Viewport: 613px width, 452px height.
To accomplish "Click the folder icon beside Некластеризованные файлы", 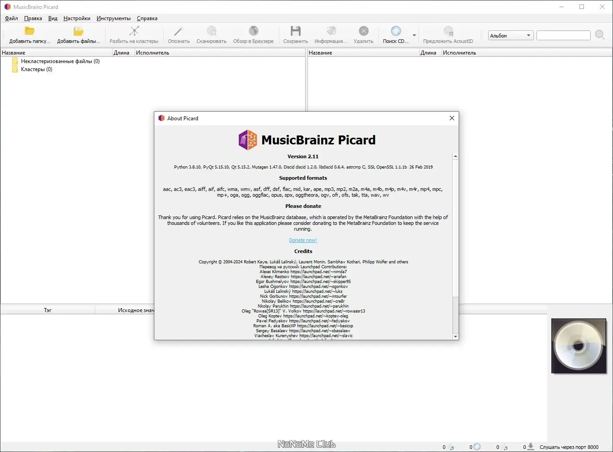I will point(15,61).
